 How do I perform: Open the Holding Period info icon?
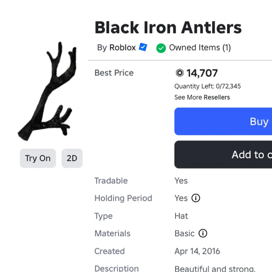coord(195,198)
